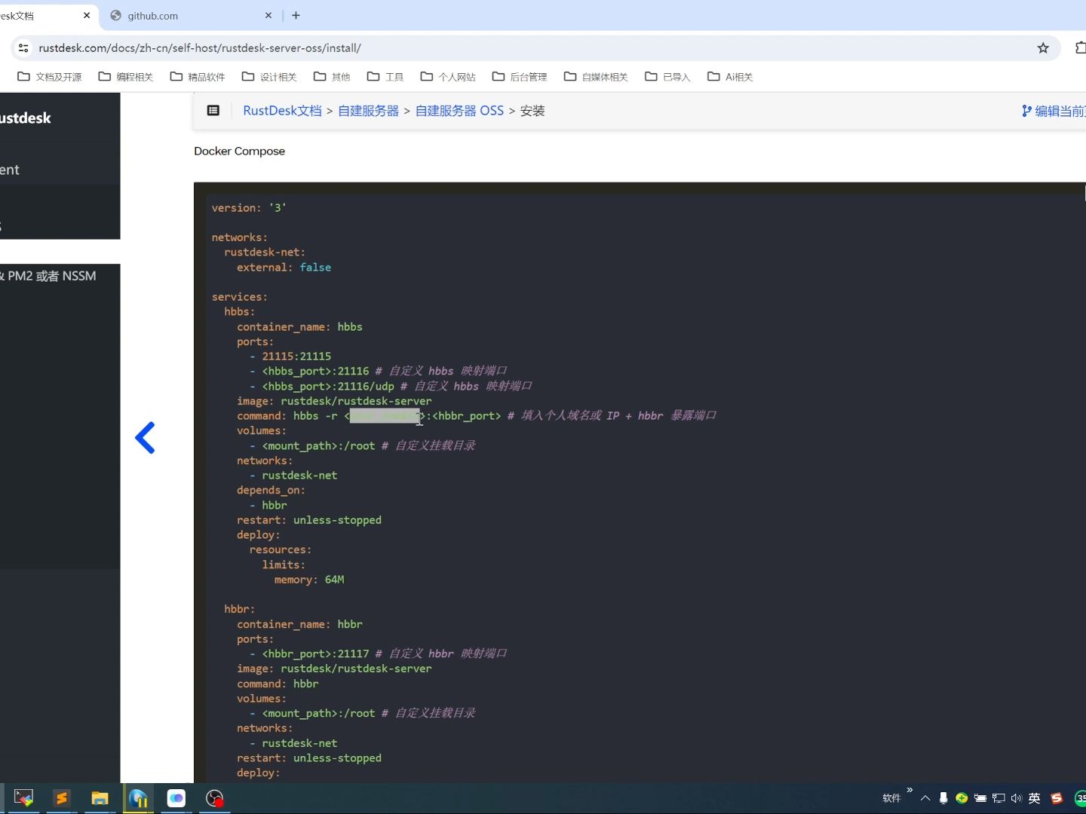Click the network tray icon
The height and width of the screenshot is (814, 1086).
tap(999, 798)
